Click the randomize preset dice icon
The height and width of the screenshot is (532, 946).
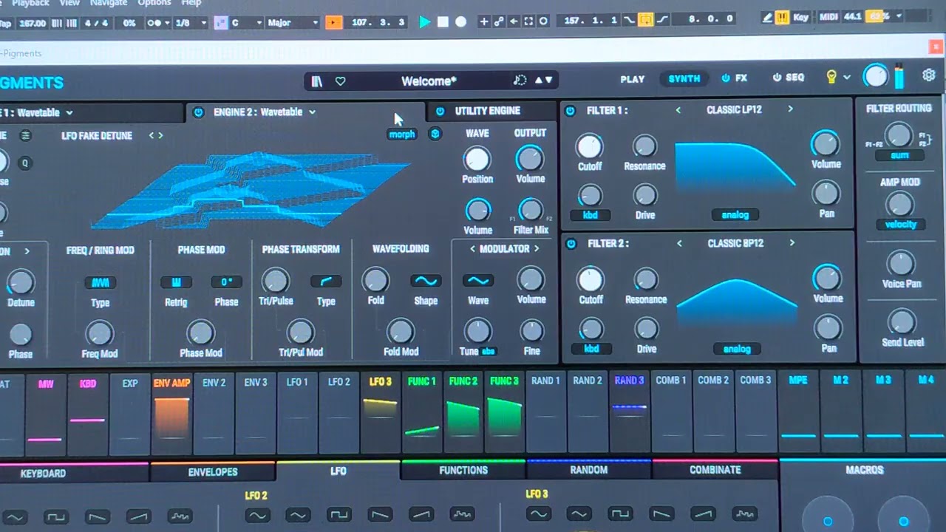tap(520, 81)
